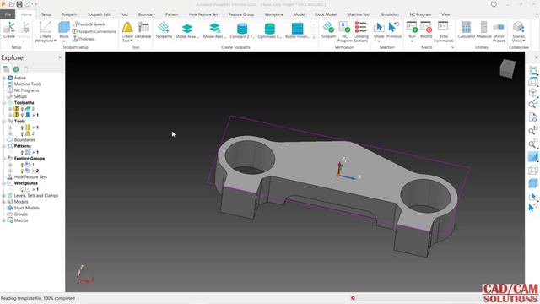Expand the Macros tree node
This screenshot has width=540, height=304.
coord(3,220)
